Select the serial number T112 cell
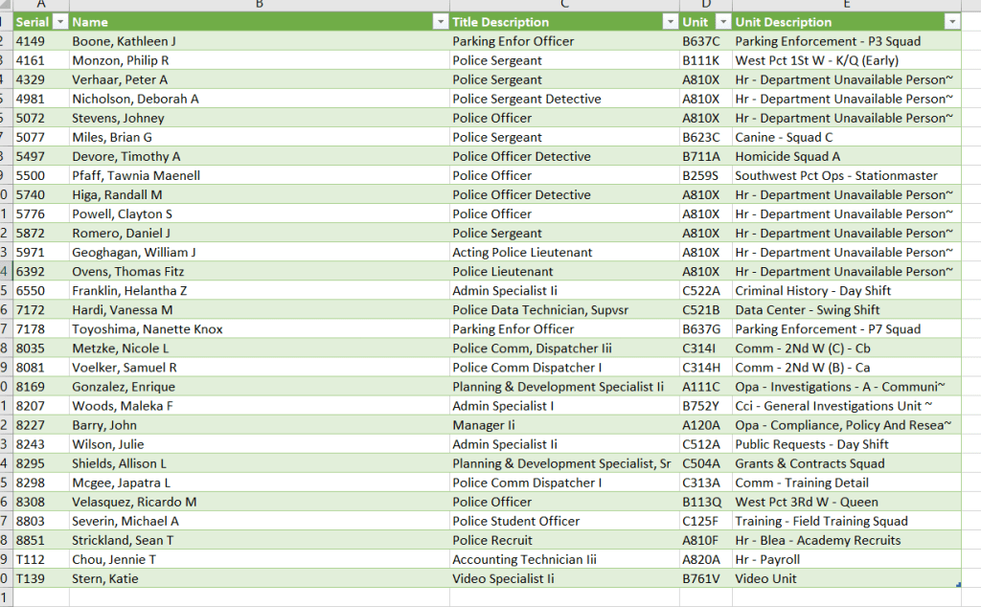 [31, 559]
